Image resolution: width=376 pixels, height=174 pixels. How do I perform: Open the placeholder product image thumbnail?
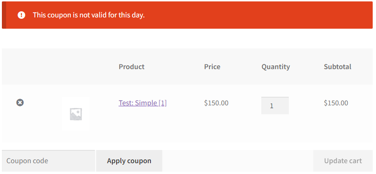(x=76, y=114)
